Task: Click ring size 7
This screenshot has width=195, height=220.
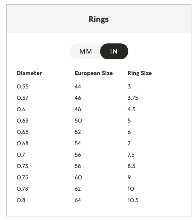Action: (x=129, y=144)
